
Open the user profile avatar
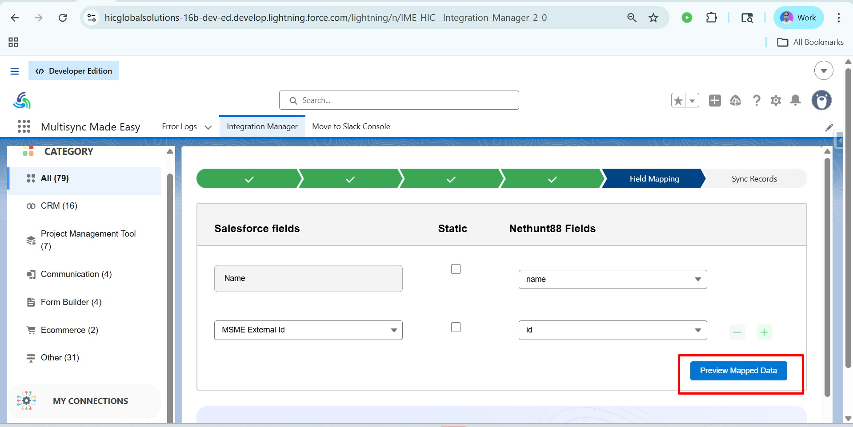(821, 100)
